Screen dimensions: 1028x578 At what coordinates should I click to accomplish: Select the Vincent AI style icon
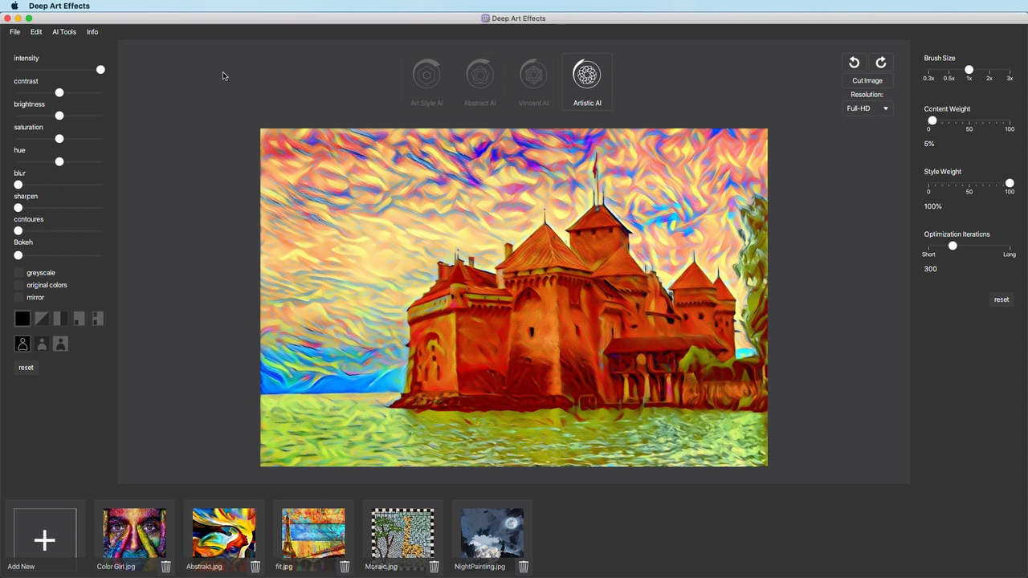(x=533, y=74)
